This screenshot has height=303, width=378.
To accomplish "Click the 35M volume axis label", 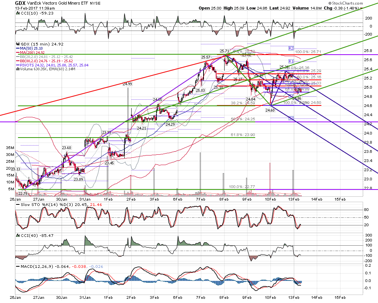I will pyautogui.click(x=10, y=148).
